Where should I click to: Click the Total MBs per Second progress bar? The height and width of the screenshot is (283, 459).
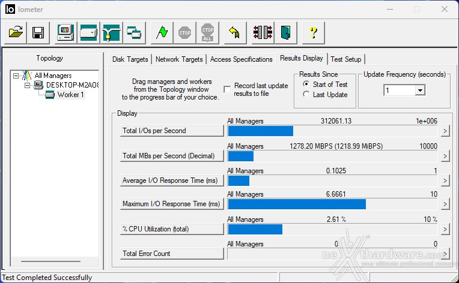(x=332, y=156)
